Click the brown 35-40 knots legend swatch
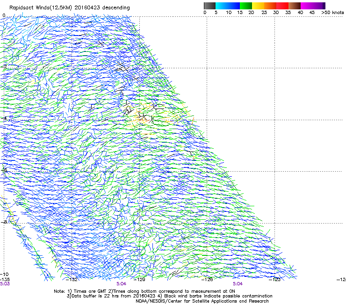The height and width of the screenshot is (304, 346). tap(295, 6)
